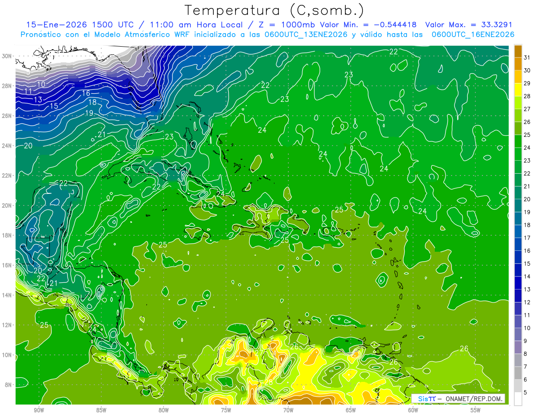Click the "8N" latitude axis label
This screenshot has width=539, height=416.
point(9,385)
